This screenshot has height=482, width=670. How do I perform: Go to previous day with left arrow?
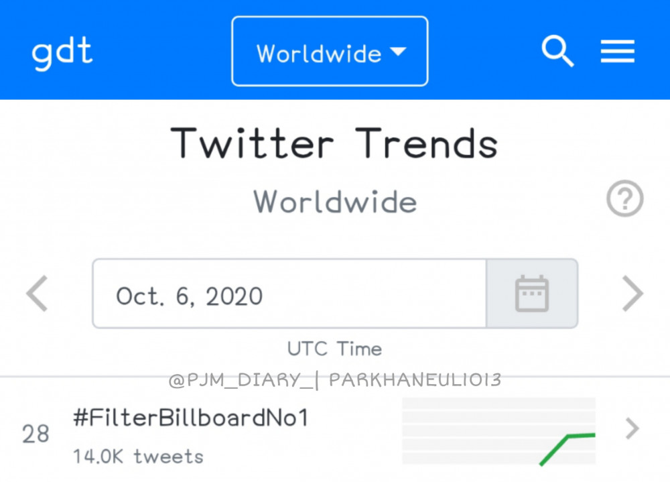coord(37,294)
